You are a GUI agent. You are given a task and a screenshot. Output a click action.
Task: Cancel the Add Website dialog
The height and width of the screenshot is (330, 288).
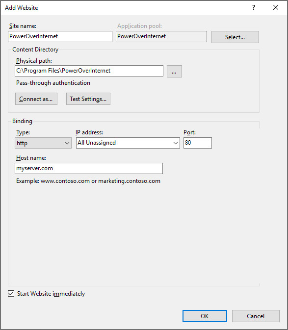click(x=256, y=316)
